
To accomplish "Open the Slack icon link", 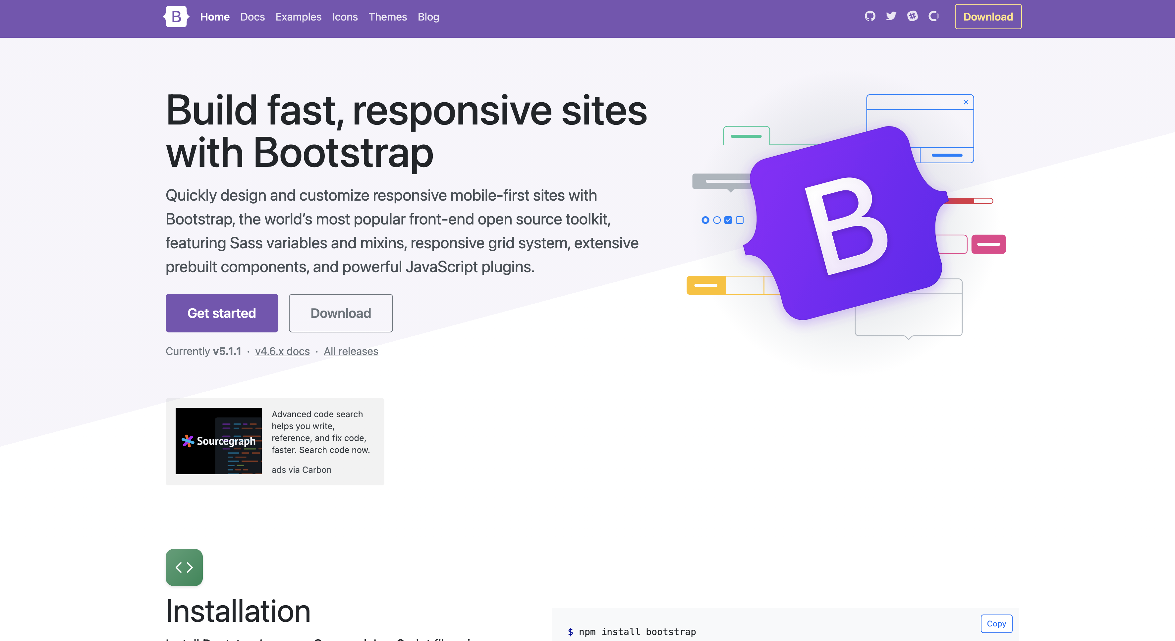I will pyautogui.click(x=912, y=17).
